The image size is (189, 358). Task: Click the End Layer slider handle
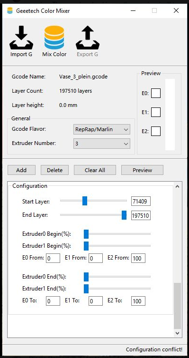[x=124, y=215]
